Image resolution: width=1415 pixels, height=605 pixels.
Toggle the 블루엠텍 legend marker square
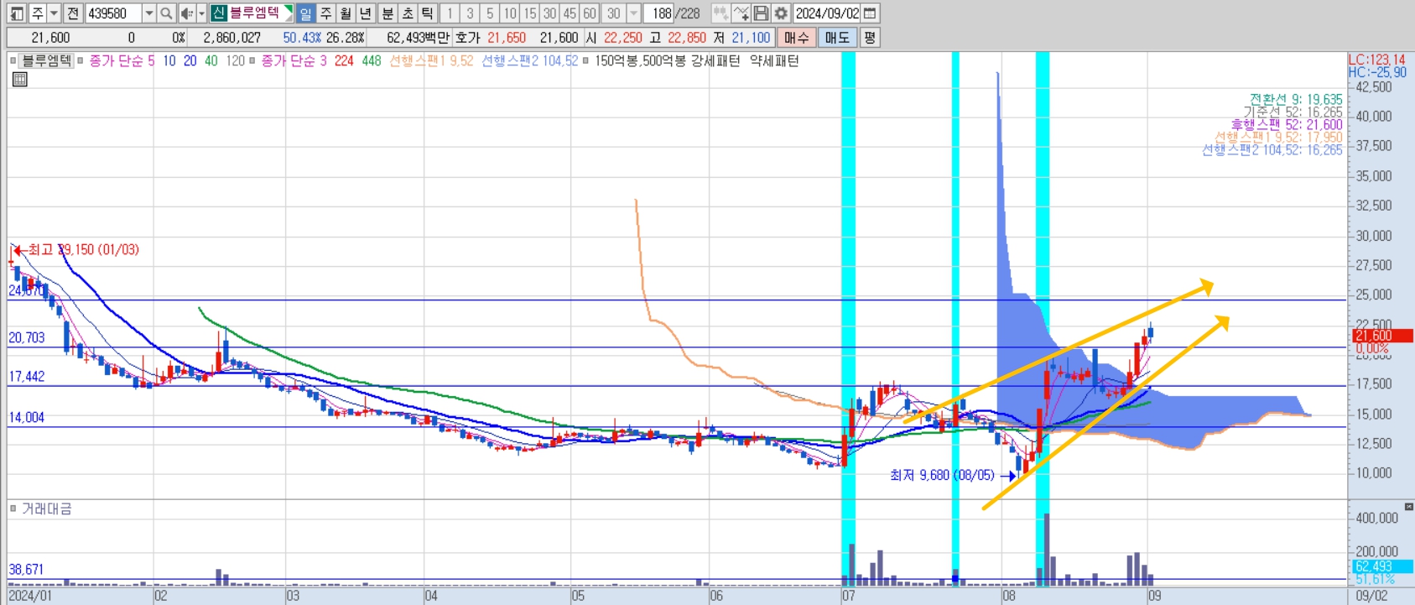(13, 60)
